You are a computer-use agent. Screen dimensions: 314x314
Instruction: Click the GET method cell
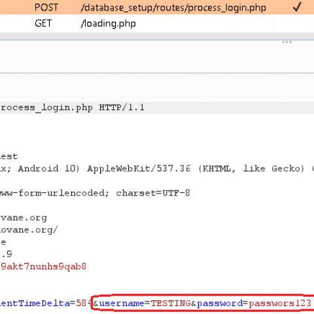[x=43, y=24]
